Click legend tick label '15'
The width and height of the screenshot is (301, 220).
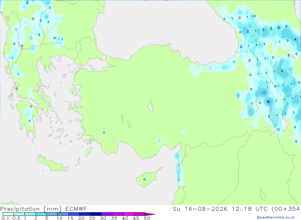tap(70, 218)
